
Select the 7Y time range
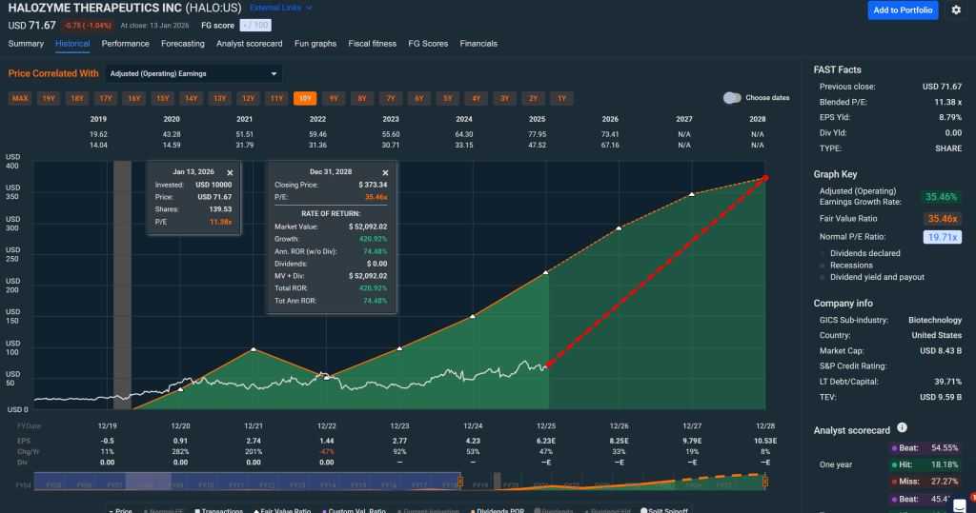[390, 98]
